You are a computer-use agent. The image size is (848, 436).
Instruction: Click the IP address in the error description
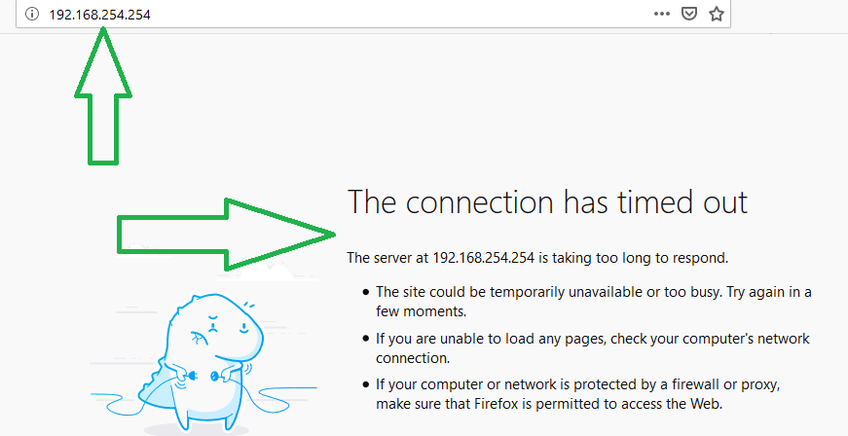483,258
